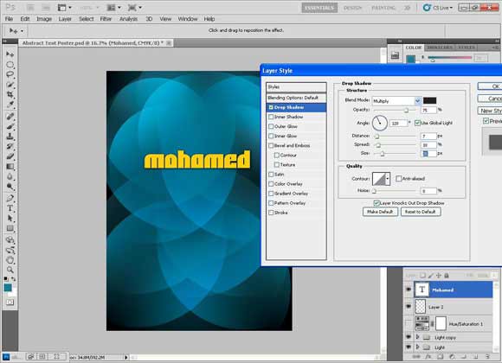Screen dimensions: 502x363
Task: Select the Elliptical Marquee tool
Action: (10, 65)
